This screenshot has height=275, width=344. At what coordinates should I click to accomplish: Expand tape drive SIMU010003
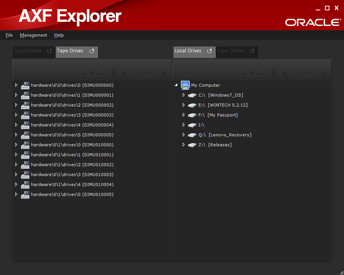tap(16, 174)
